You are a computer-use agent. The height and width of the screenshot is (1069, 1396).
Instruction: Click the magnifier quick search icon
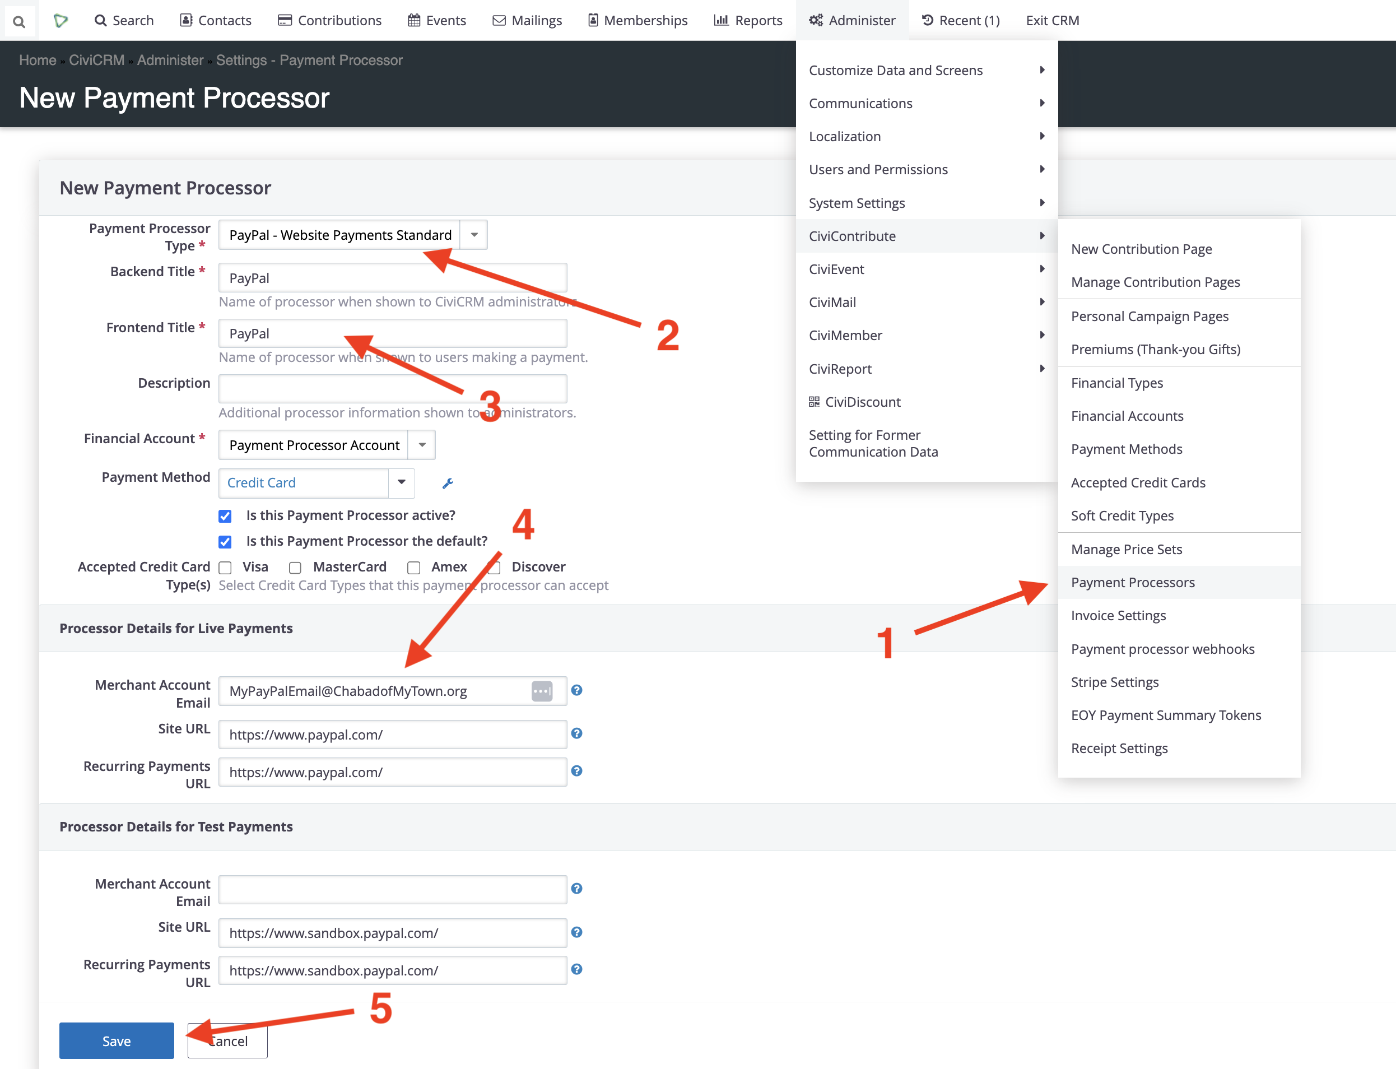click(19, 21)
